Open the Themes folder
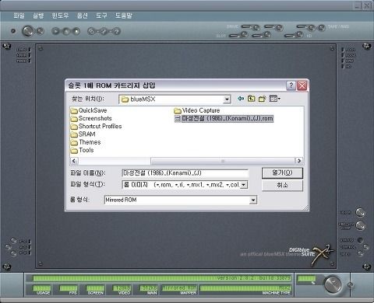The width and height of the screenshot is (374, 303). [x=86, y=142]
